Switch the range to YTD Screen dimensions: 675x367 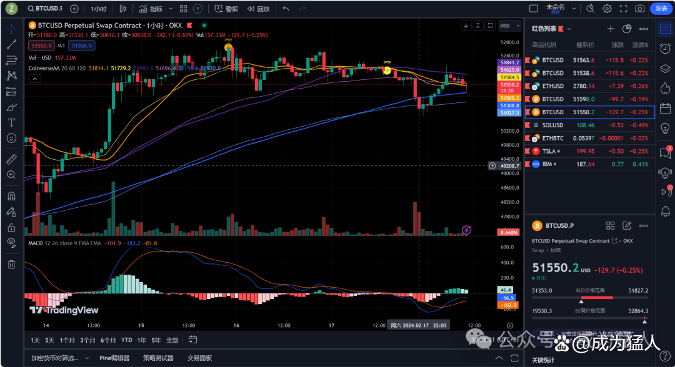(126, 340)
